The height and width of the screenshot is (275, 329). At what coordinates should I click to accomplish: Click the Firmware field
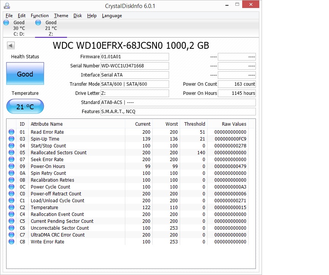pyautogui.click(x=135, y=57)
